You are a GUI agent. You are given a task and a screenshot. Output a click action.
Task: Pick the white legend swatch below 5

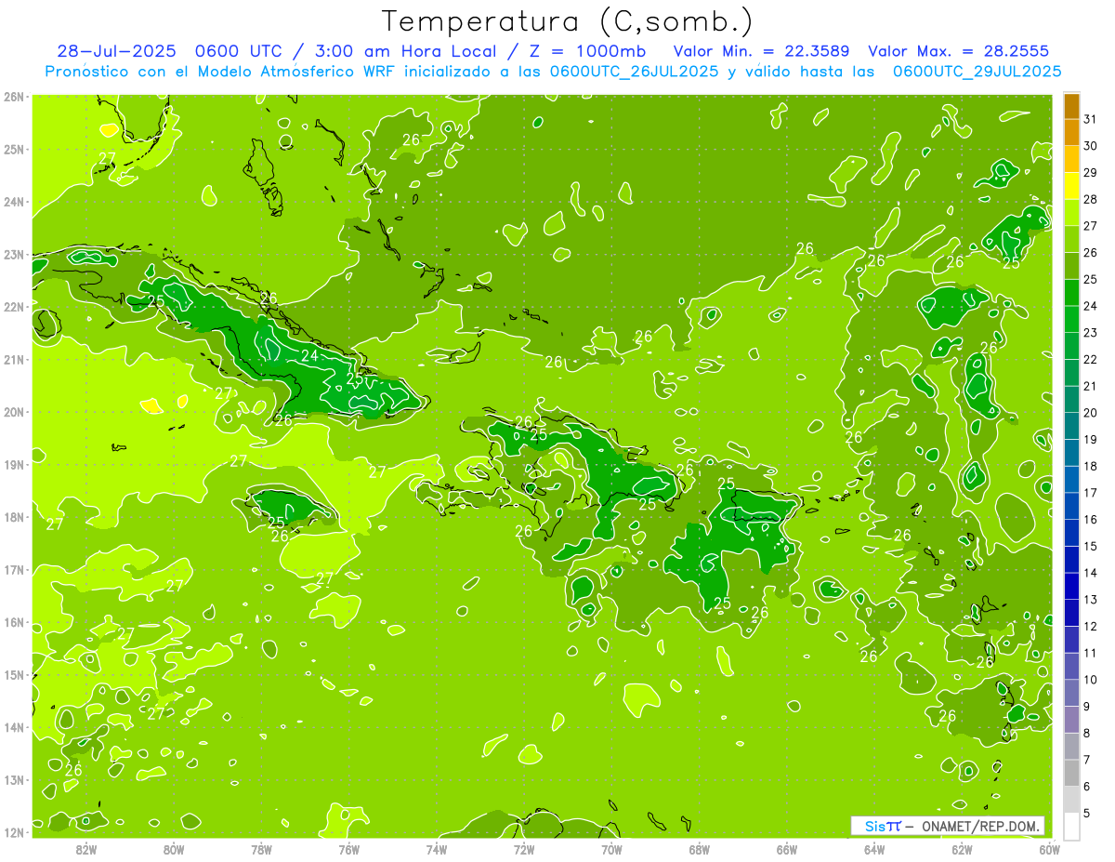coord(1071,826)
